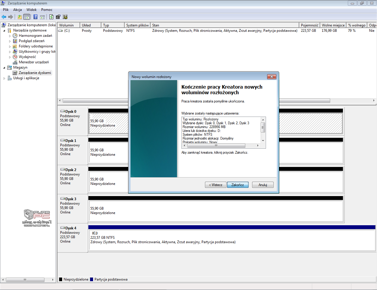This screenshot has width=377, height=290.
Task: Click the Narzędzia systemowe tools icon
Action: (x=9, y=30)
